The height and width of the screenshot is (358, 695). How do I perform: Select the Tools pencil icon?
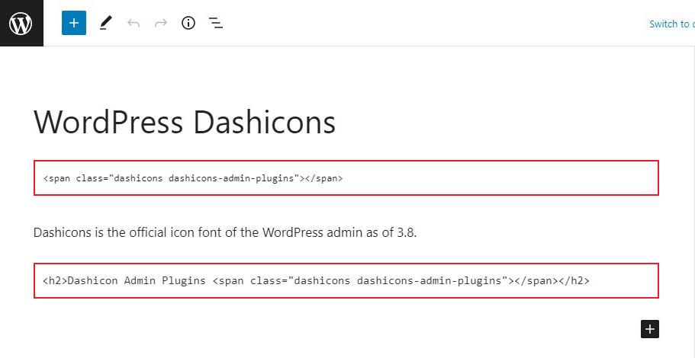click(105, 23)
